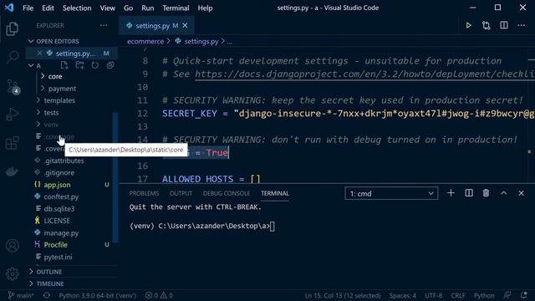Viewport: 535px width, 301px height.
Task: Select Python 3.9.0 interpreter in status bar
Action: click(97, 295)
